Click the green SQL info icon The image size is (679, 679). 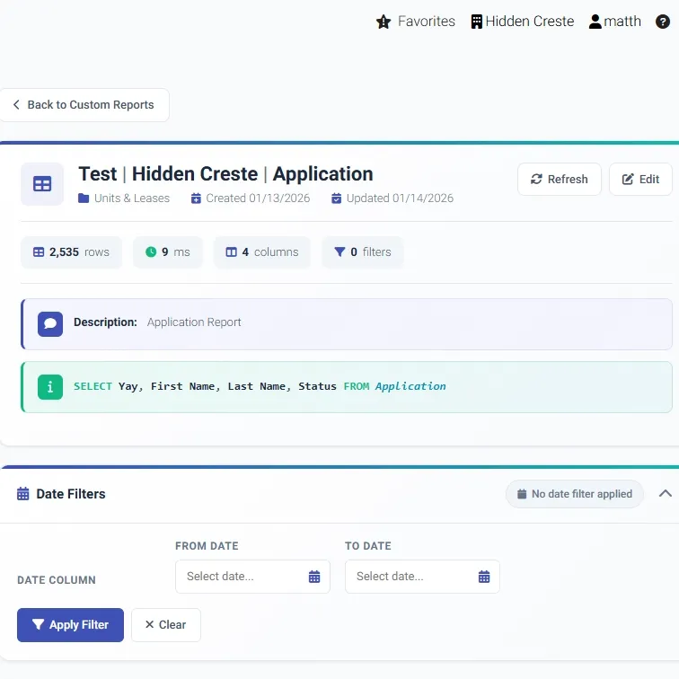coord(50,387)
